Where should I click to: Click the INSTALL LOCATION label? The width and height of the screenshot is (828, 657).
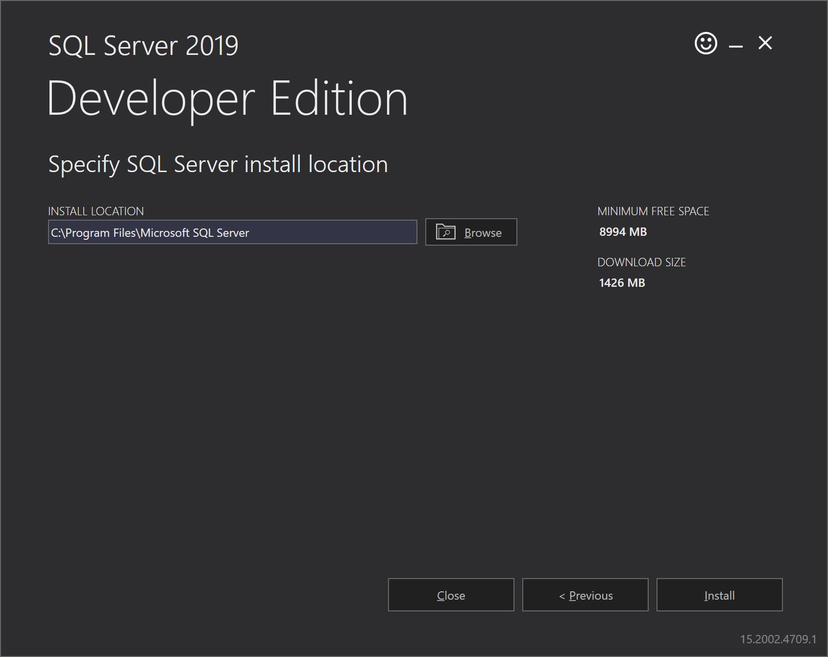(96, 211)
